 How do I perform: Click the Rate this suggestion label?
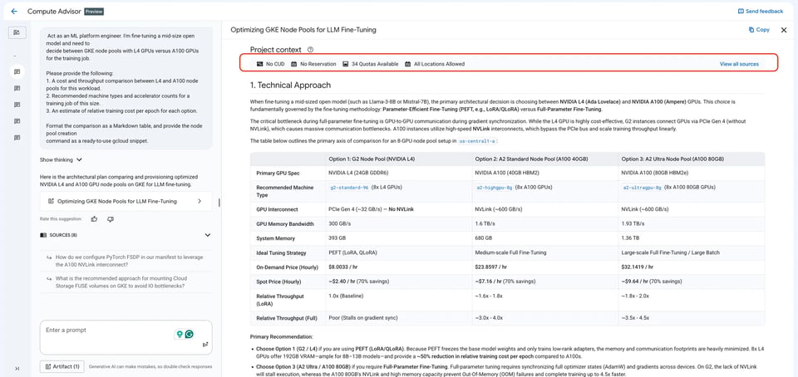[61, 219]
